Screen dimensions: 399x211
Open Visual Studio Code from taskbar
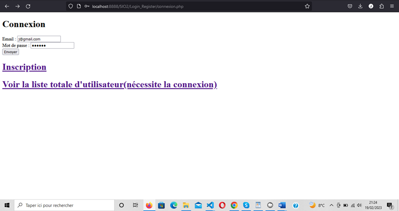[x=210, y=205]
